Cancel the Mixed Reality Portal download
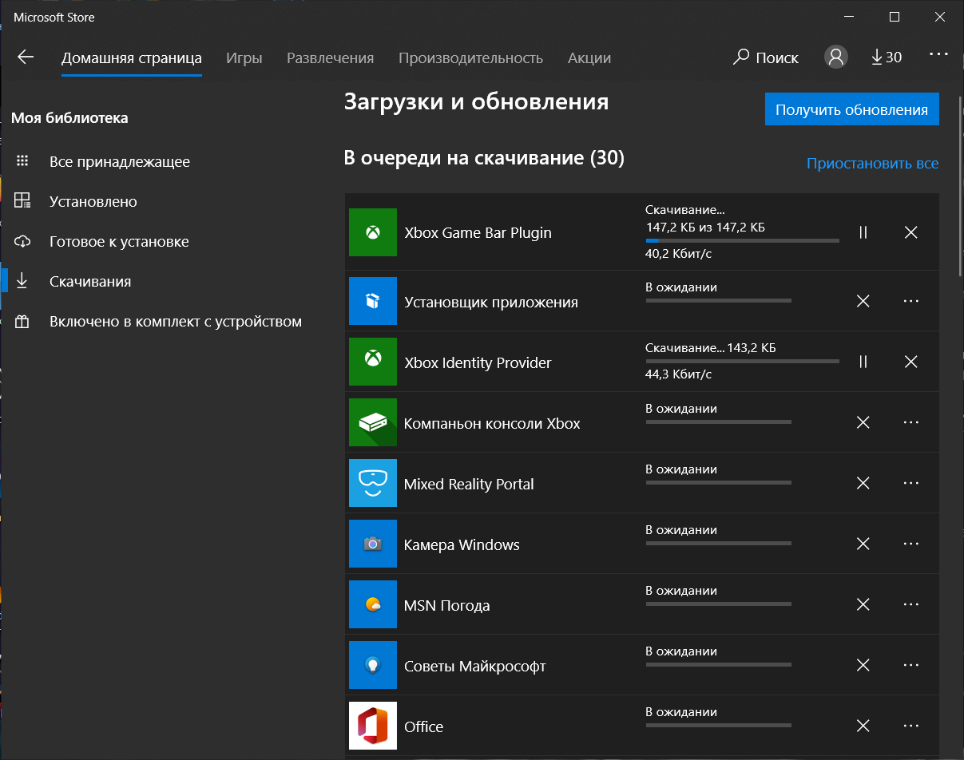Viewport: 964px width, 760px height. [x=863, y=483]
